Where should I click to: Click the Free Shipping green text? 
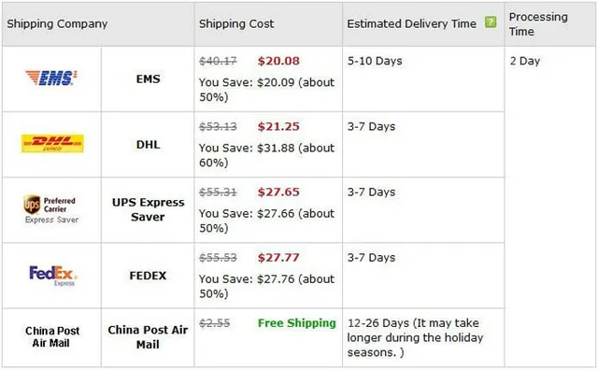[297, 323]
